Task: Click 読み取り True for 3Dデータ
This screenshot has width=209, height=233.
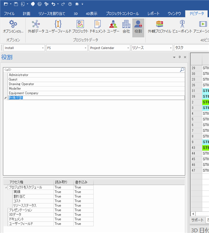Action: tap(63, 214)
